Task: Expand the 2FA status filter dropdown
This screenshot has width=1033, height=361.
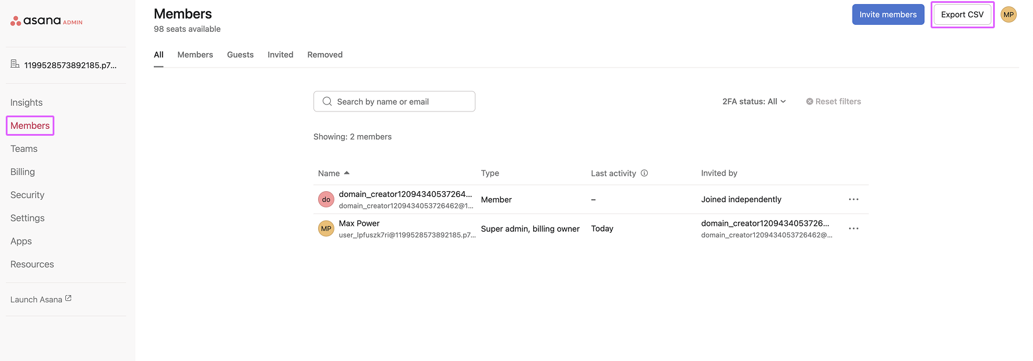Action: point(754,102)
